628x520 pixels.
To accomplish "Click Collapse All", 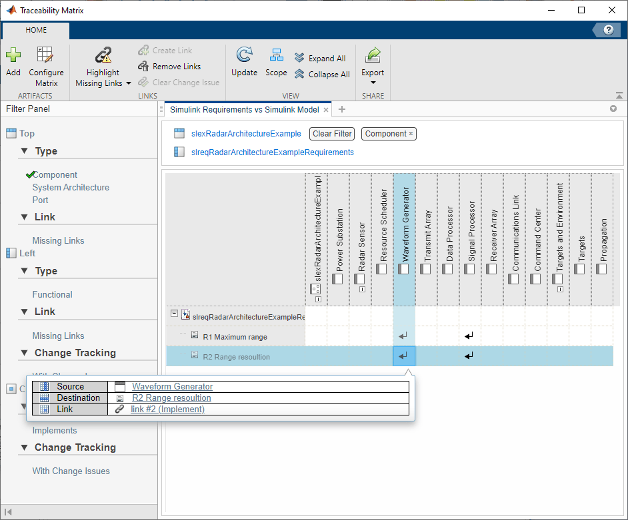I will 322,75.
